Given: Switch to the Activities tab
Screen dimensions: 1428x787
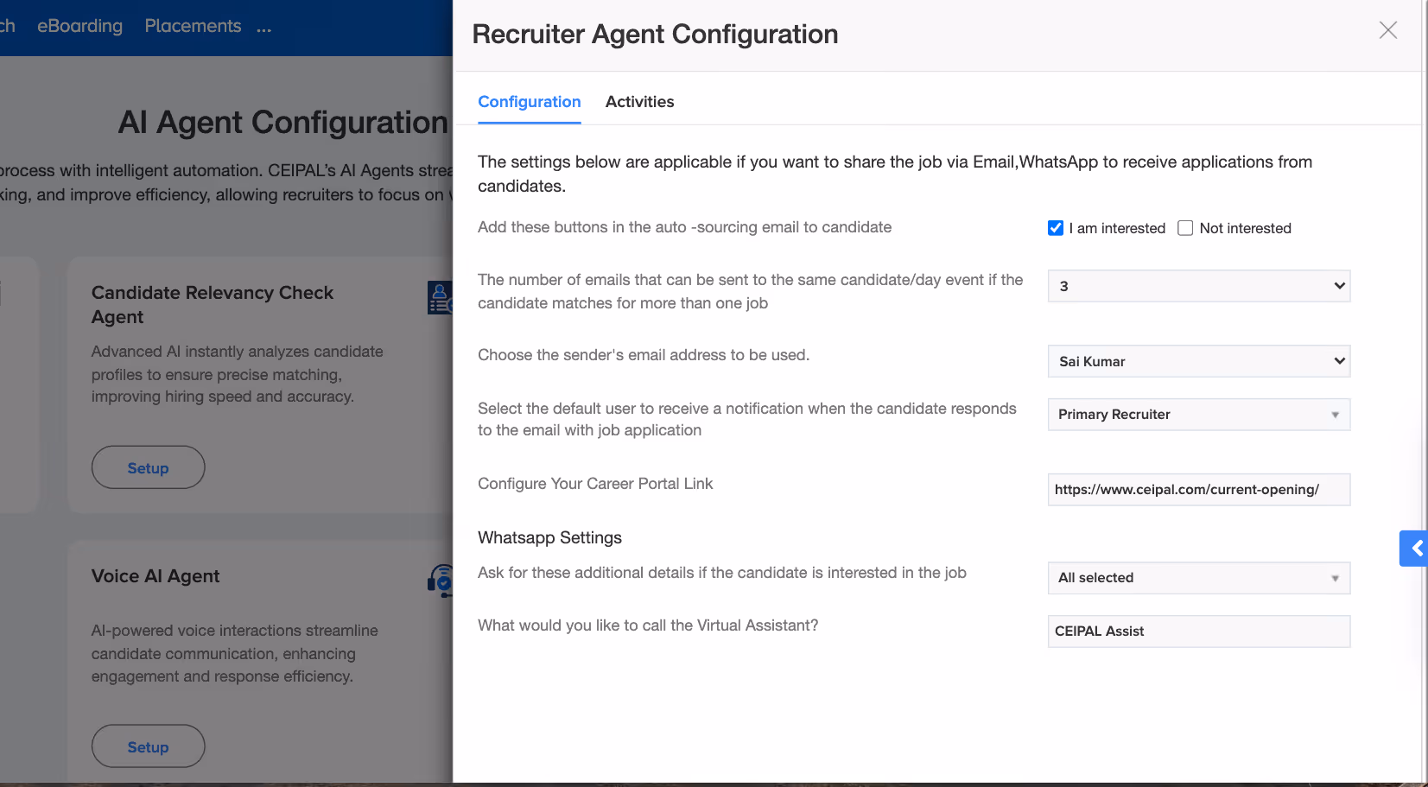Looking at the screenshot, I should (x=639, y=102).
